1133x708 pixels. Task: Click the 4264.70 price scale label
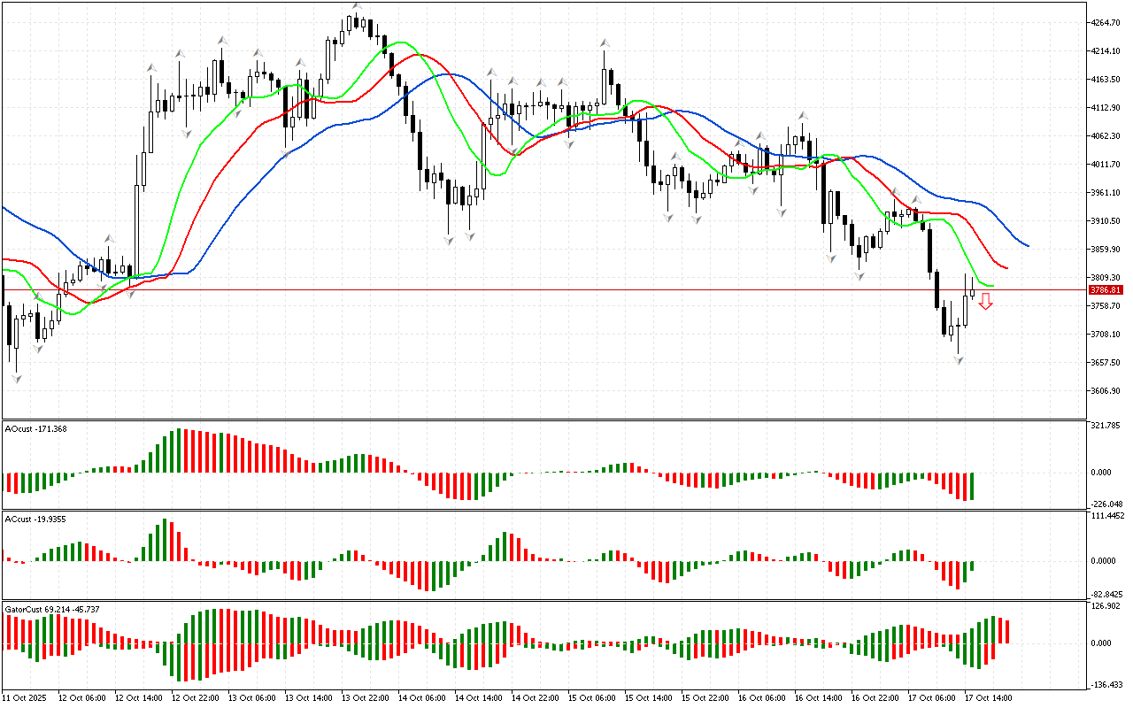click(1106, 23)
